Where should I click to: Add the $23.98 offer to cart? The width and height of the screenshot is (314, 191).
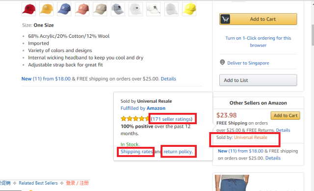coord(286,115)
